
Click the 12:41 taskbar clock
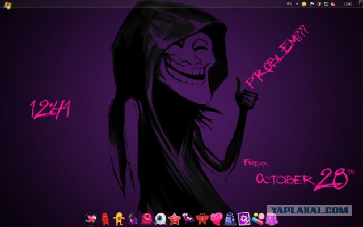348,4
